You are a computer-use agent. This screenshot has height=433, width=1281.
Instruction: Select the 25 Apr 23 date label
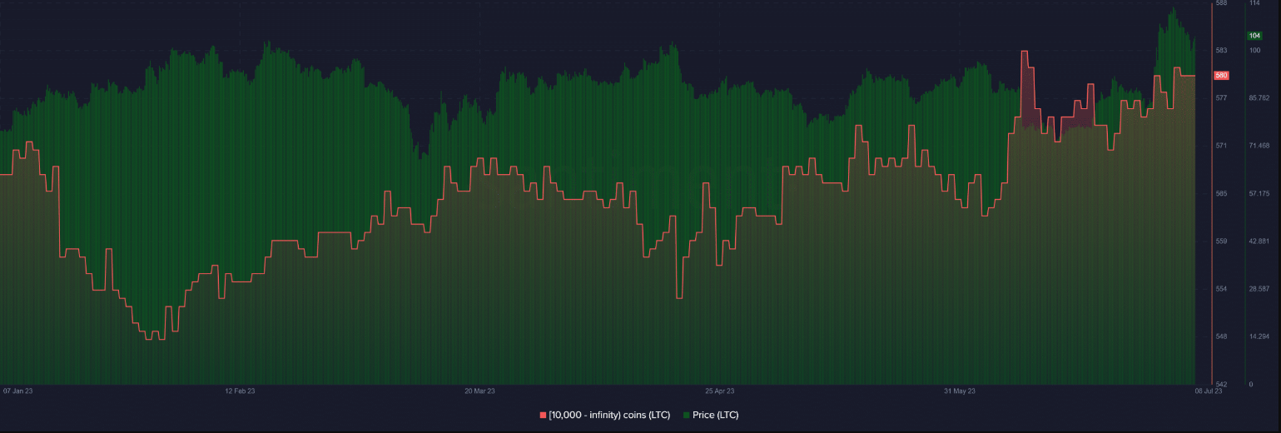(x=720, y=390)
